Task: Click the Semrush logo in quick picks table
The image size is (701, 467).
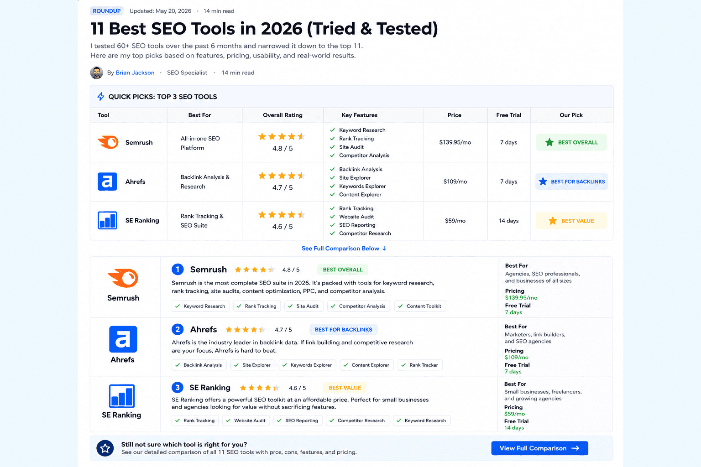Action: [x=108, y=142]
